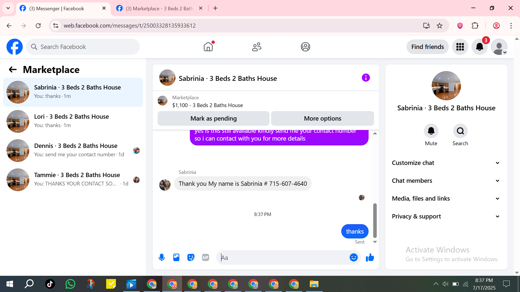Click the voice clip microphone icon
Viewport: 520px width, 292px height.
point(162,257)
